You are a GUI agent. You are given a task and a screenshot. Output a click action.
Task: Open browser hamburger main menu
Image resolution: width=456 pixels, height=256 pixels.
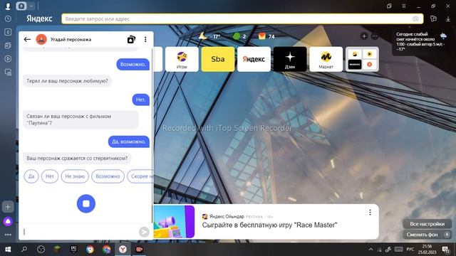coord(404,6)
